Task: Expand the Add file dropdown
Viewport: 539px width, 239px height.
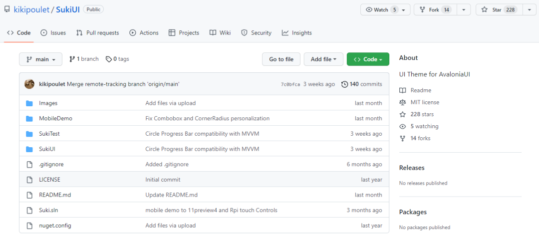Action: click(x=323, y=59)
